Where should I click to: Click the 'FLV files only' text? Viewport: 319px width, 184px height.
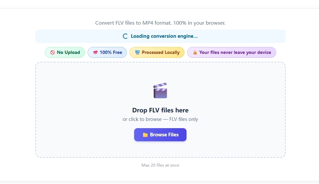184,119
